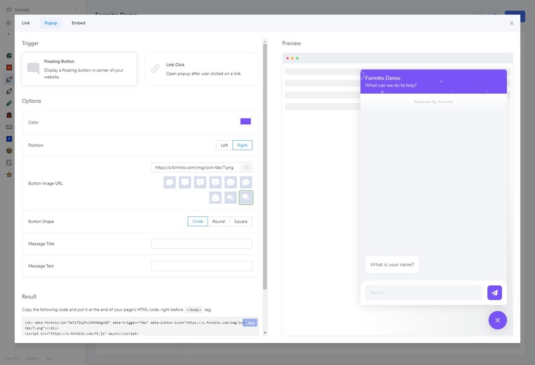Choose the square bubble with text lines image
Screen dimensions: 535x365
click(200, 182)
